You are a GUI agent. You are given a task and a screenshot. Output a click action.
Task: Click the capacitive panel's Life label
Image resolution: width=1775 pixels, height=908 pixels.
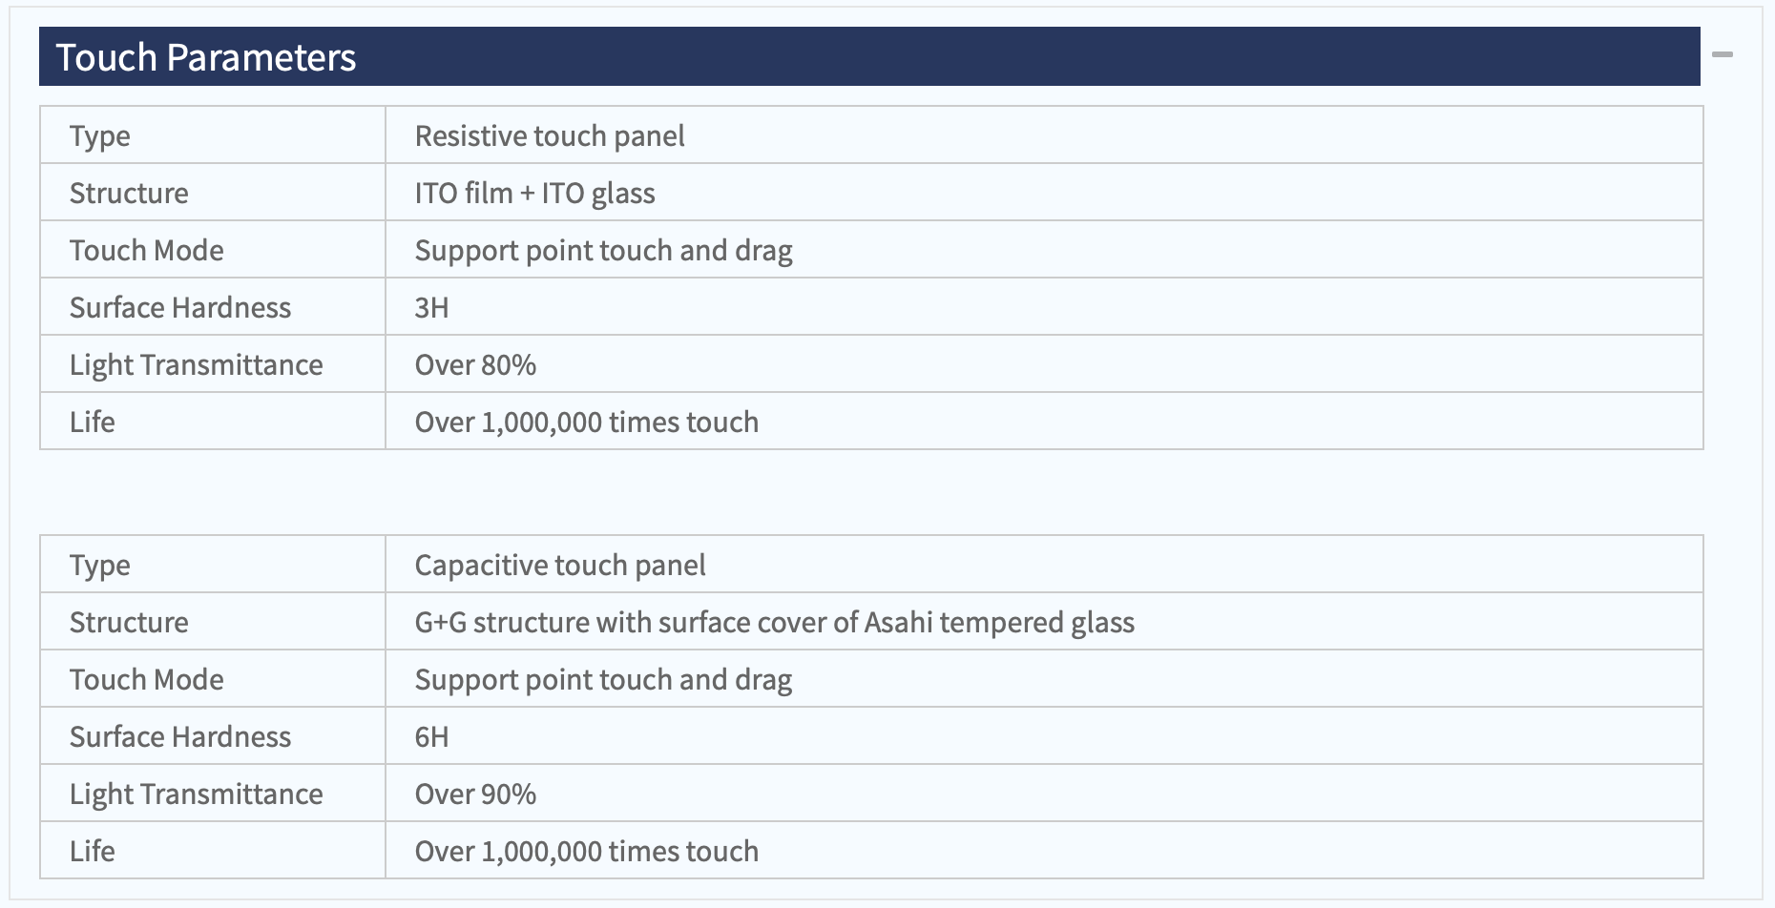click(93, 852)
